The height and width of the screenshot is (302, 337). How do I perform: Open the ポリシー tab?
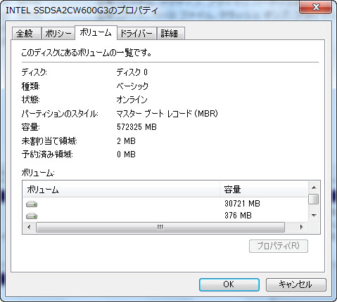(58, 34)
